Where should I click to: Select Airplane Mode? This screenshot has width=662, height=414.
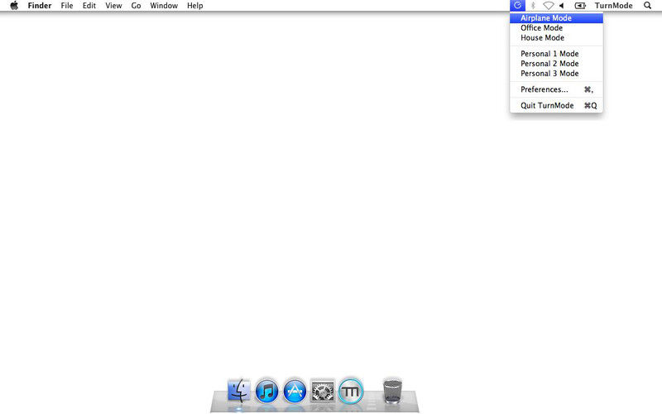click(556, 18)
